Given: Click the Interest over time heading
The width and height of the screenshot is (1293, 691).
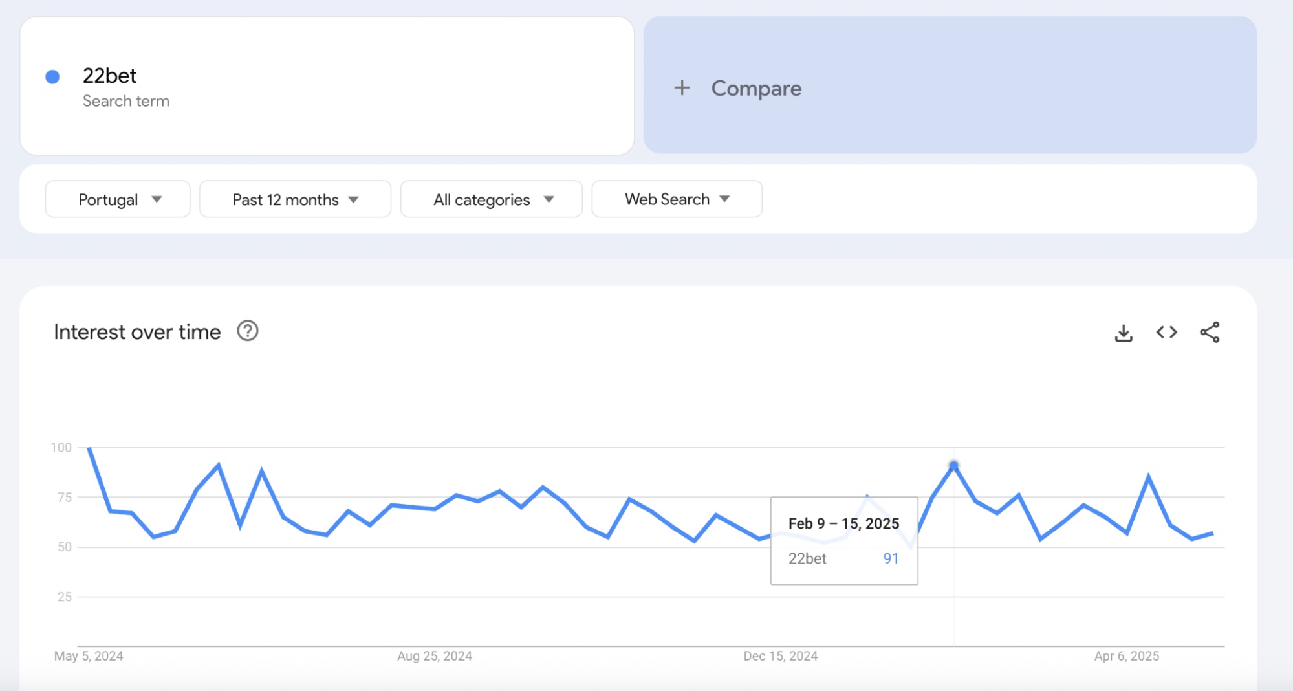Looking at the screenshot, I should pyautogui.click(x=137, y=332).
